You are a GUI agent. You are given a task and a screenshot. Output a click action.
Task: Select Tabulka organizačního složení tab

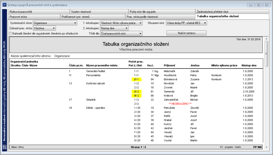(x=232, y=16)
